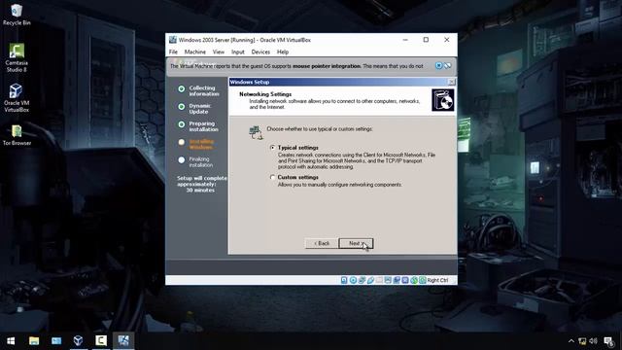Image resolution: width=622 pixels, height=350 pixels.
Task: Open the Machine menu
Action: tap(194, 52)
